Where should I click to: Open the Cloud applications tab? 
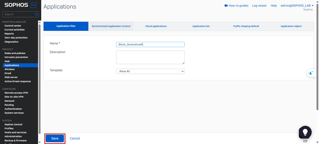(156, 26)
